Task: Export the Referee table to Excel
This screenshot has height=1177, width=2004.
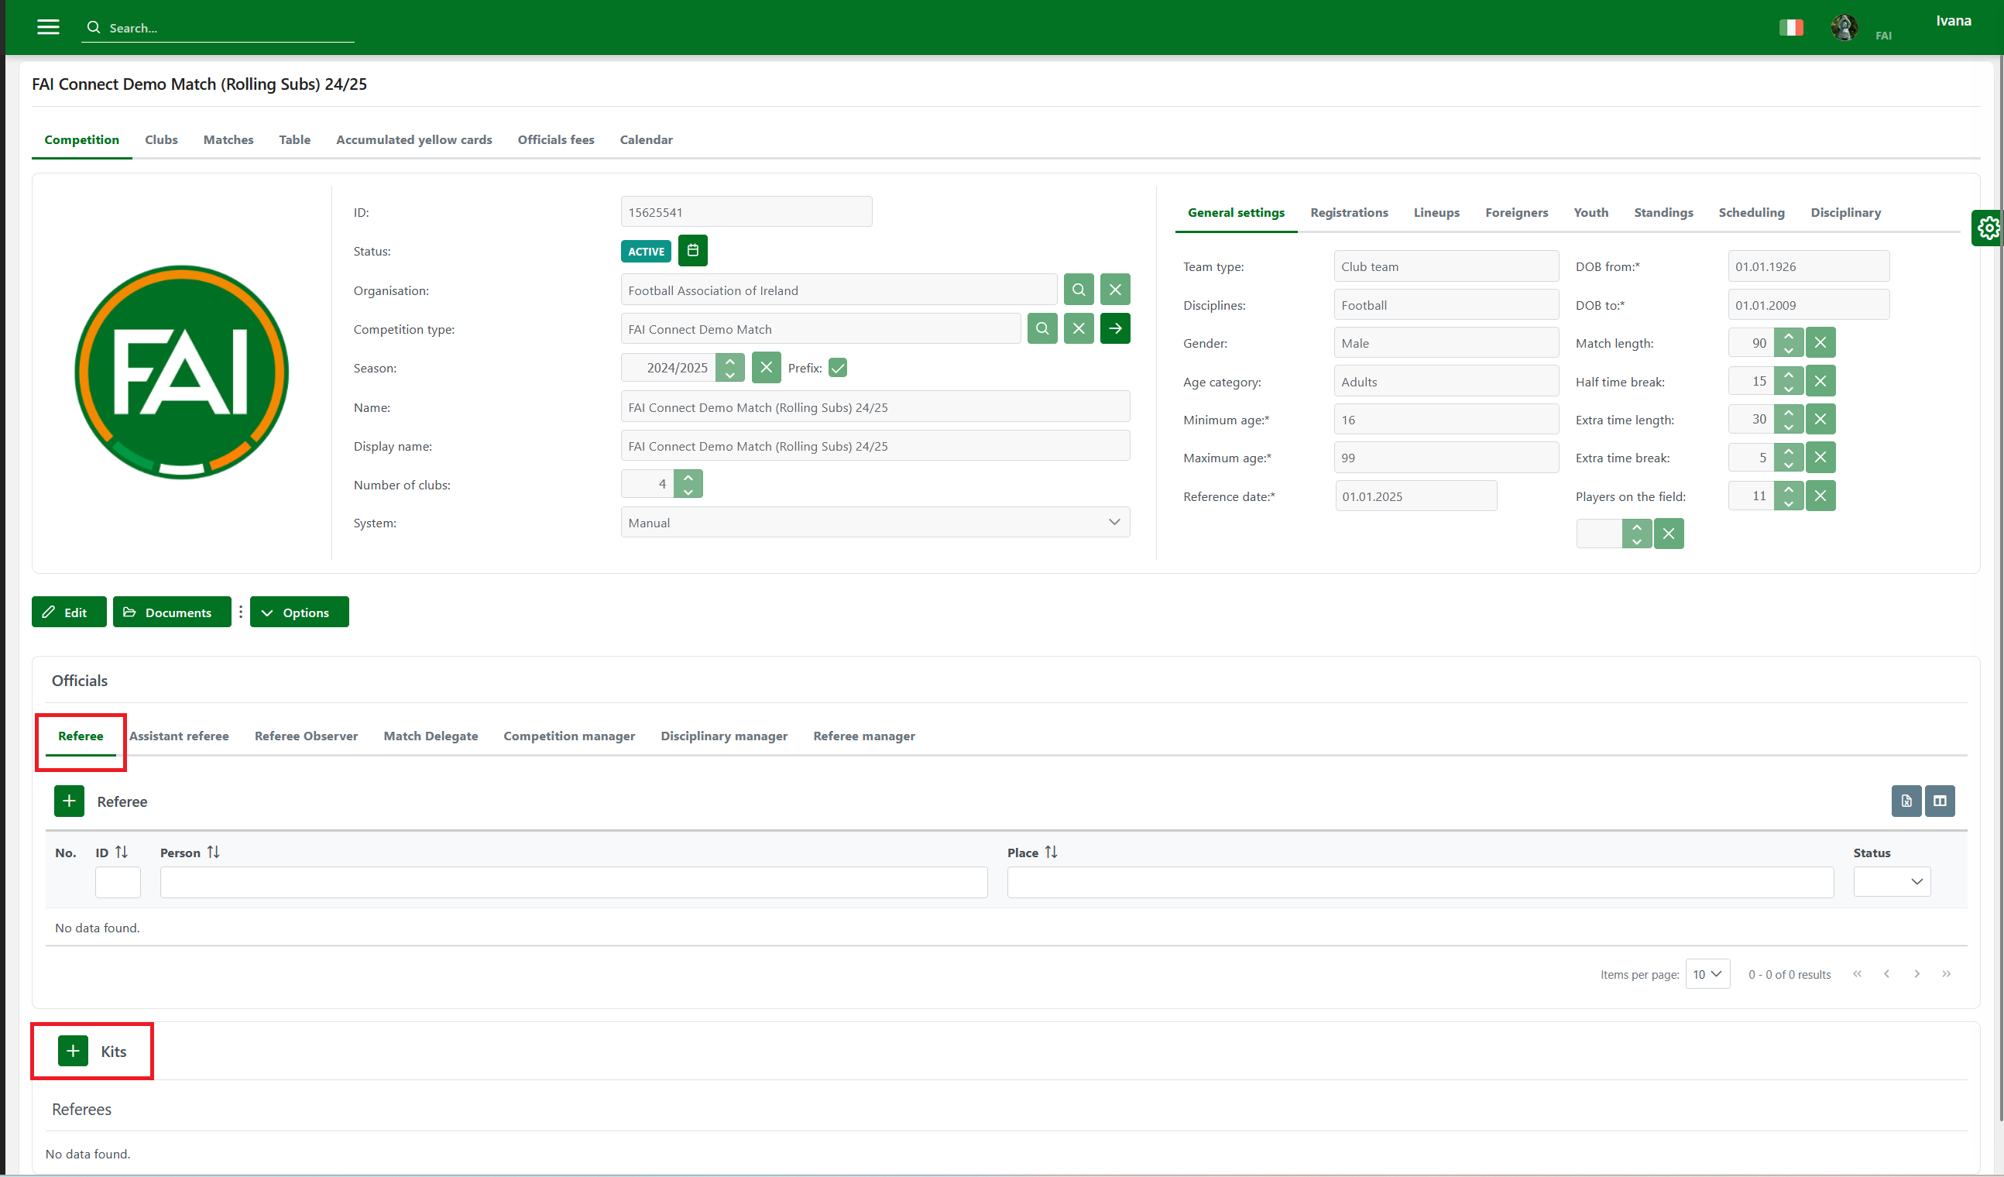Action: [x=1906, y=801]
